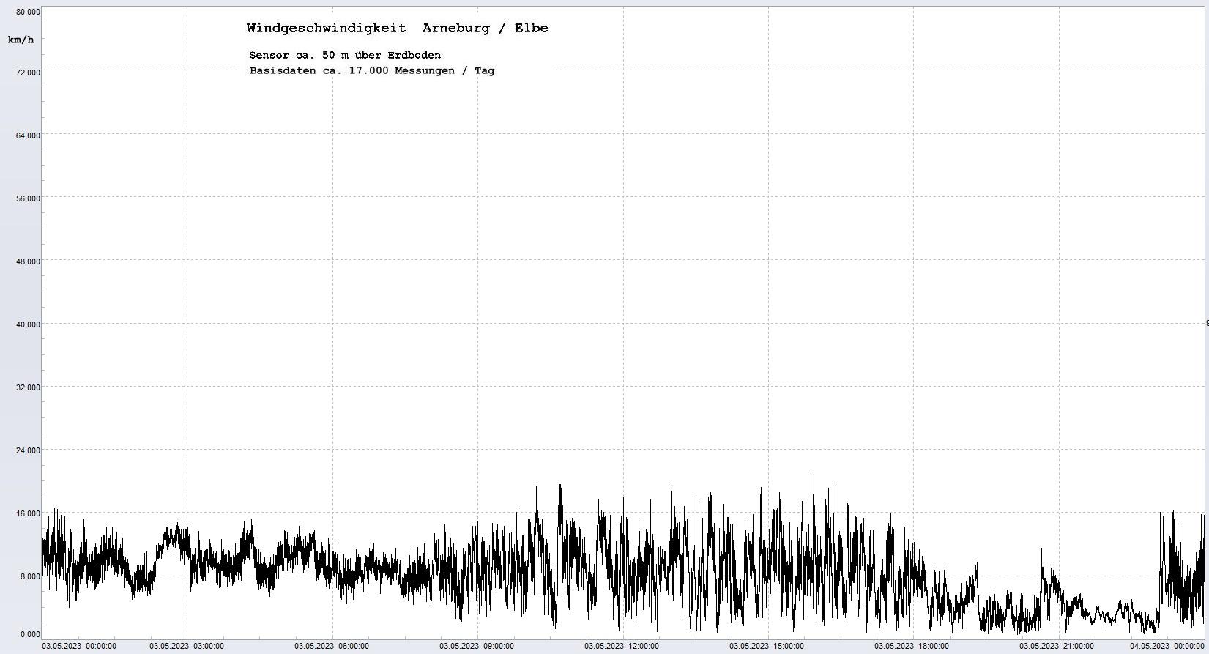The image size is (1209, 654).
Task: Select the 03.05.2023 06:00:00 time label
Action: [x=332, y=646]
